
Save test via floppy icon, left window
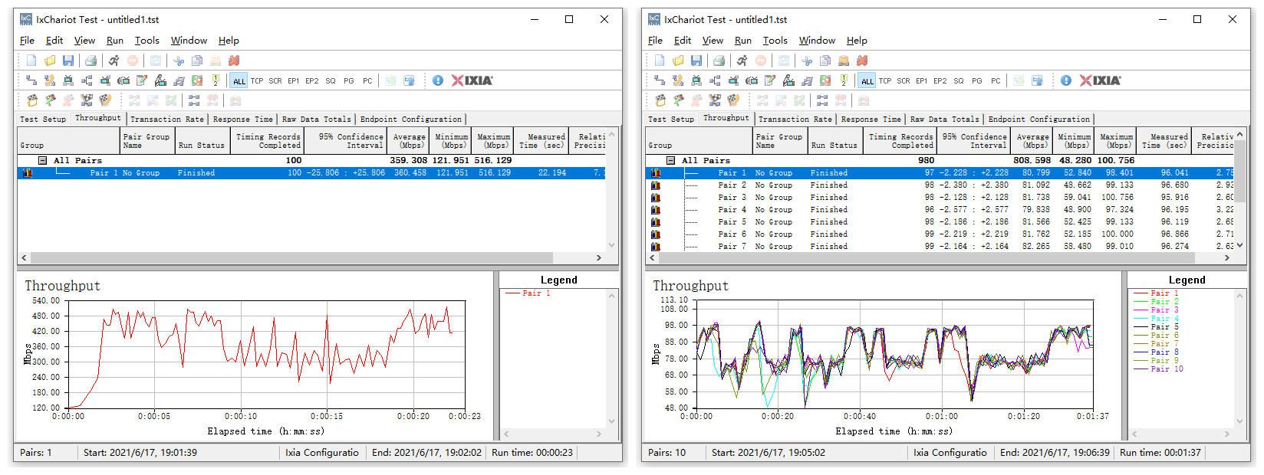[68, 61]
